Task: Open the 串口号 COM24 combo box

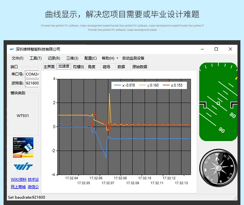Action: click(x=32, y=74)
